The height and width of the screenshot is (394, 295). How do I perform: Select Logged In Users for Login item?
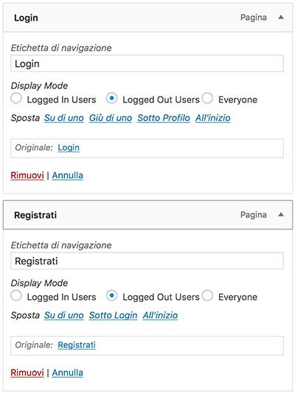(16, 98)
